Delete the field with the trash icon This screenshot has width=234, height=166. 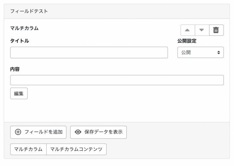coord(216,30)
